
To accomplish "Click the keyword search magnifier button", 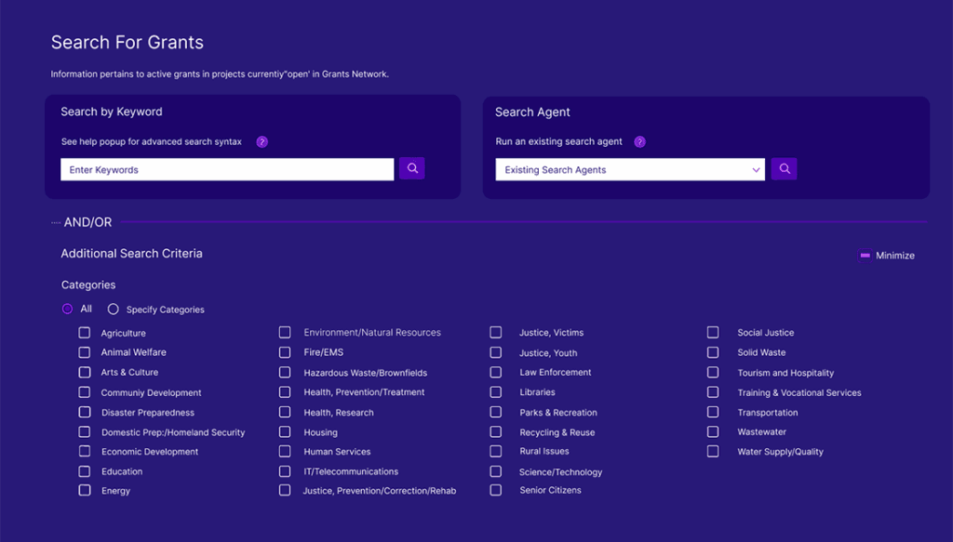I will click(x=411, y=168).
